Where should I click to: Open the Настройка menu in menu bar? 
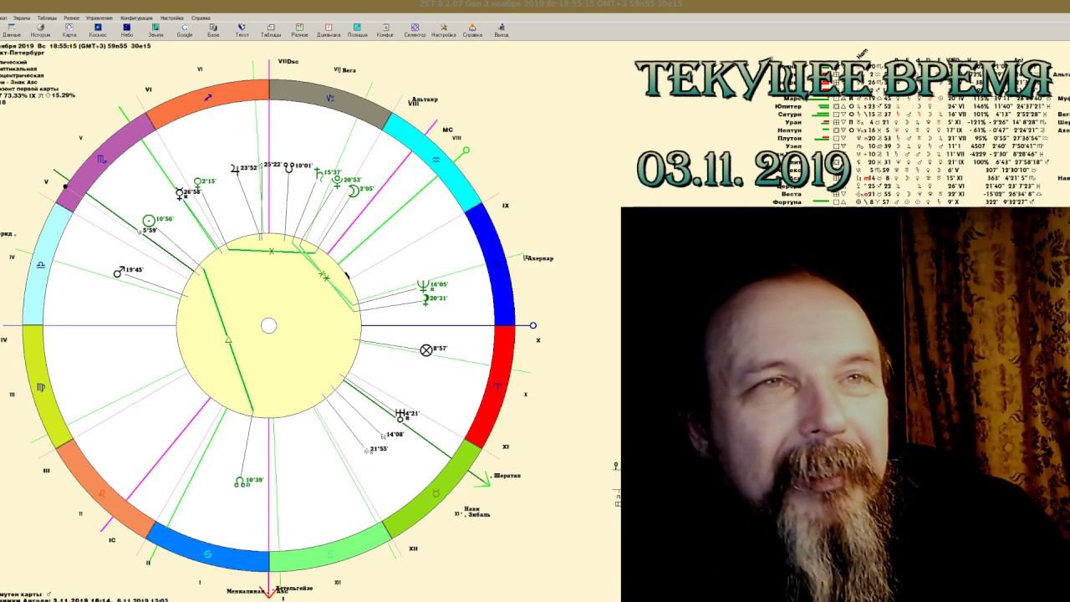(172, 18)
